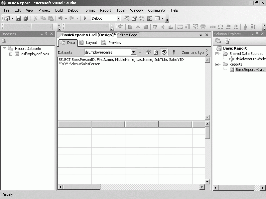Click the Datasets panel refresh icon
266x199 pixels.
coord(4,41)
